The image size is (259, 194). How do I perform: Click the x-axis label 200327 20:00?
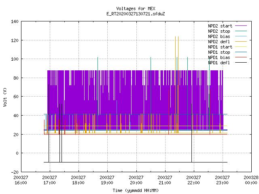click(136, 180)
